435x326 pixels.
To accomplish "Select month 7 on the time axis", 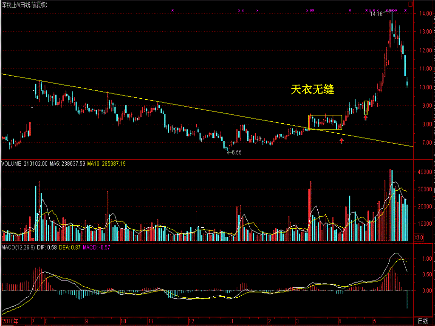I will [x=33, y=322].
